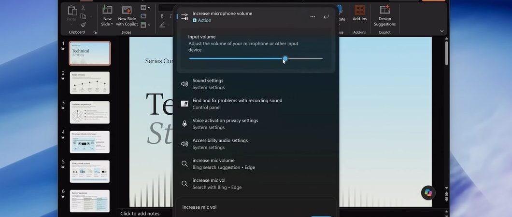Collapse the ribbon with chevron

click(442, 31)
